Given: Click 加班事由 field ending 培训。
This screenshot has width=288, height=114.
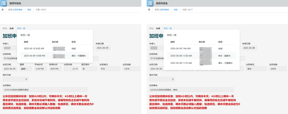Looking at the screenshot, I should [192, 90].
